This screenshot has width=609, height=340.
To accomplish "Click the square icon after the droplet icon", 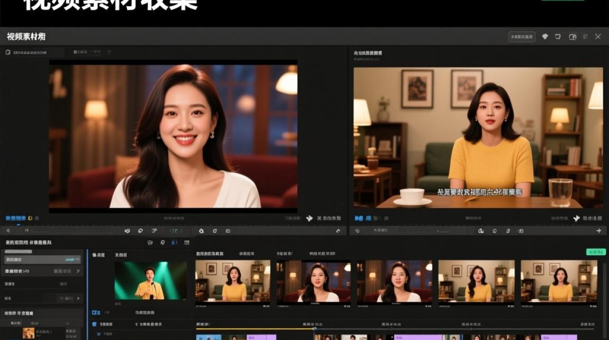I will point(215,231).
